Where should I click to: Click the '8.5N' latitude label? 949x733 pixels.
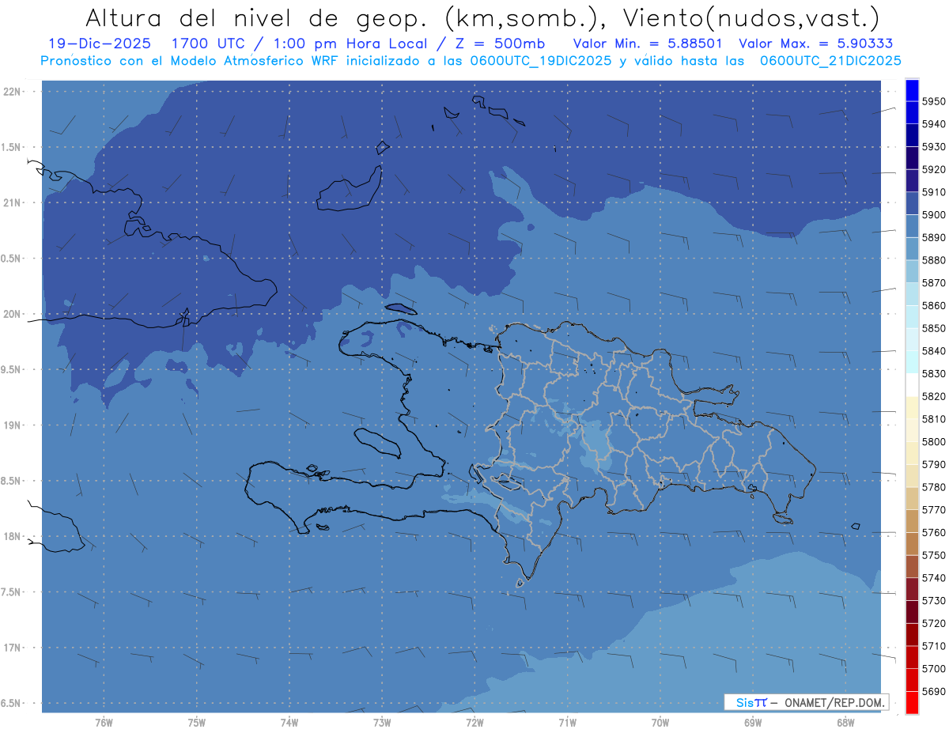point(12,481)
